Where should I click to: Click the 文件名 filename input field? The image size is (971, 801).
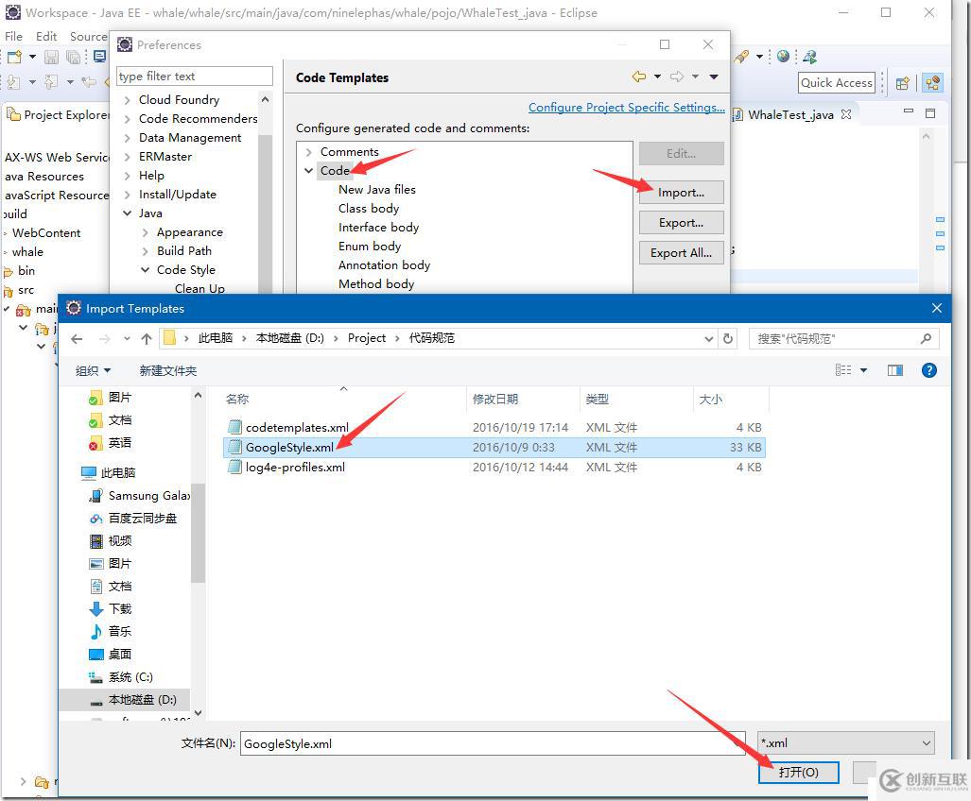point(493,743)
